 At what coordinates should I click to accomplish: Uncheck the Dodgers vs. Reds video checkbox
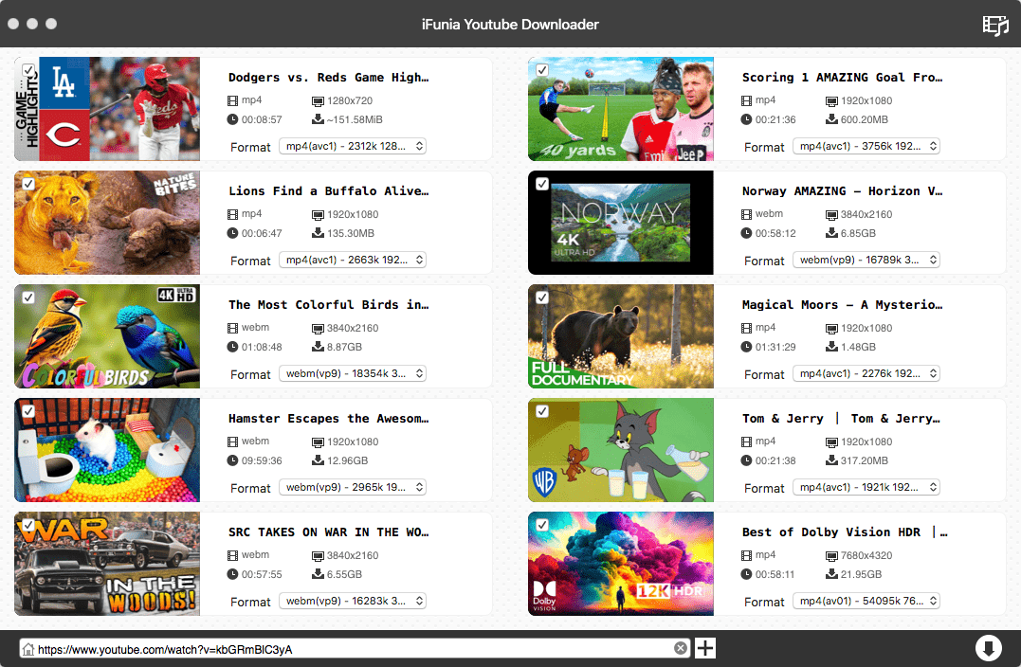[28, 71]
